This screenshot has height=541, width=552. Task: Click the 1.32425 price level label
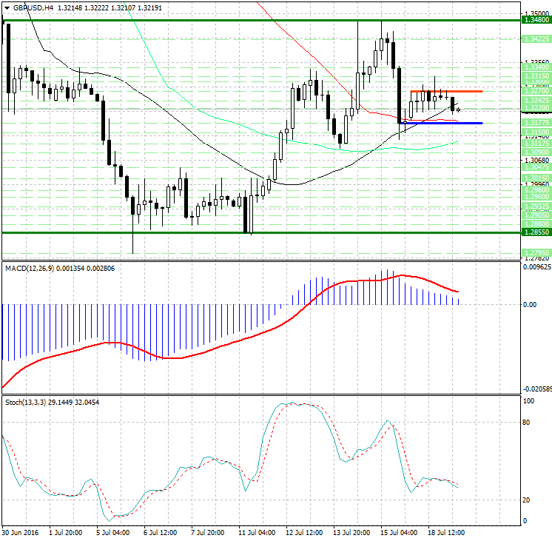point(536,101)
